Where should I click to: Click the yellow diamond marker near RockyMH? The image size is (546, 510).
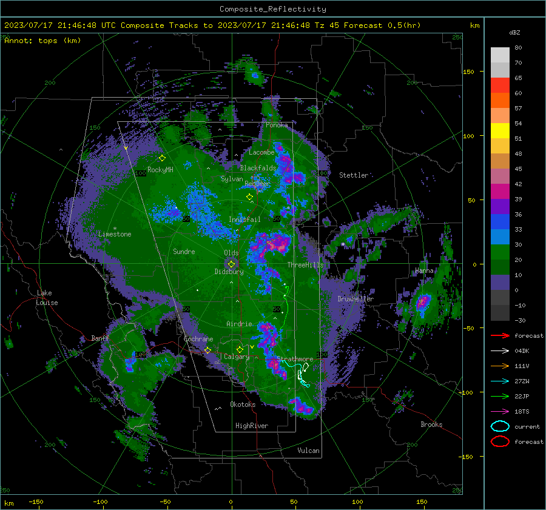point(162,158)
